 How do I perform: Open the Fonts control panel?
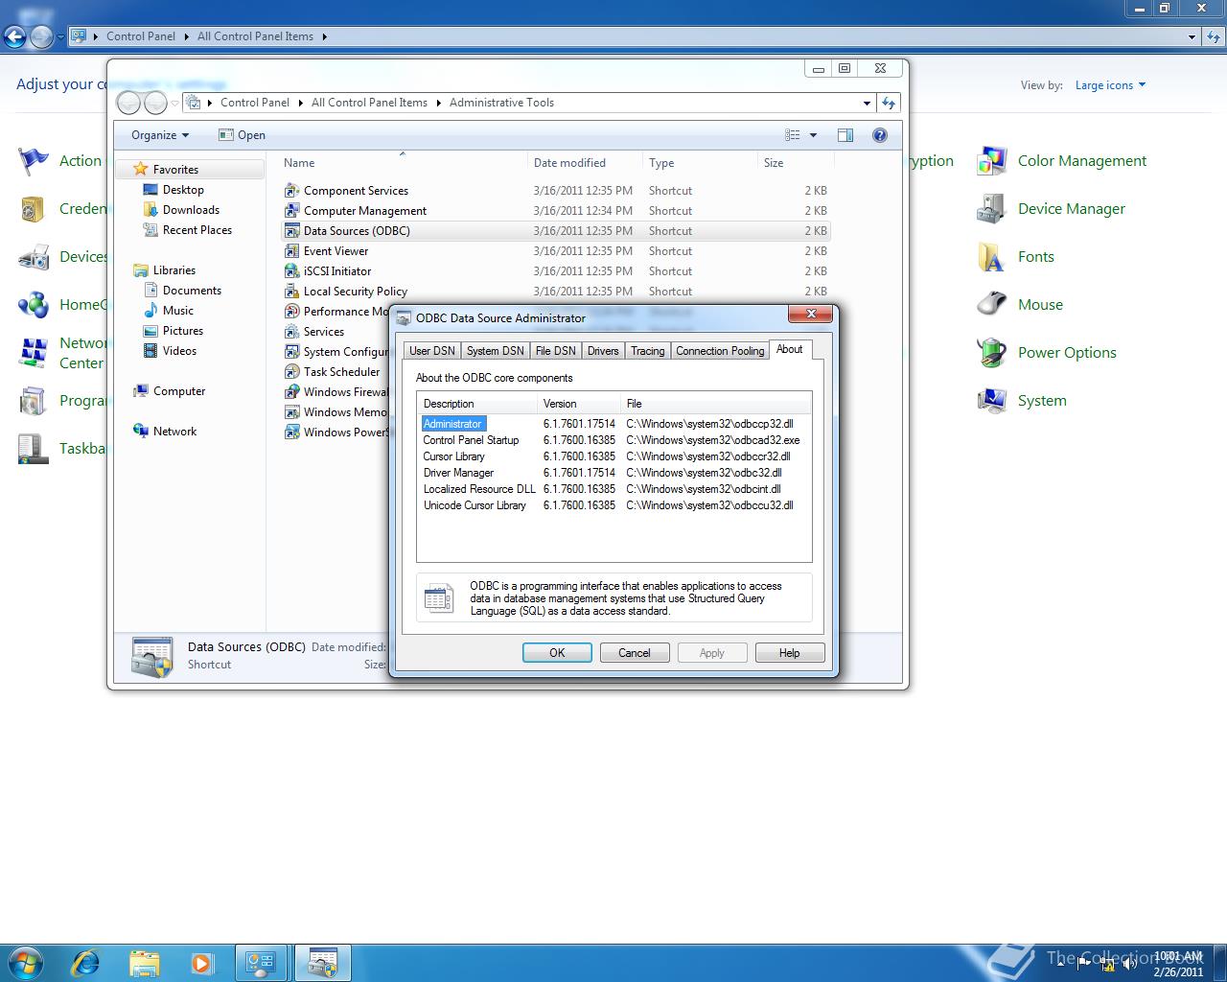pos(1035,256)
